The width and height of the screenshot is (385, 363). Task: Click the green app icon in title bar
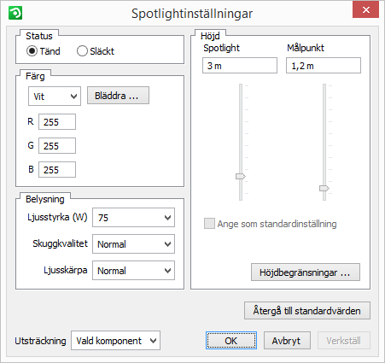click(15, 13)
